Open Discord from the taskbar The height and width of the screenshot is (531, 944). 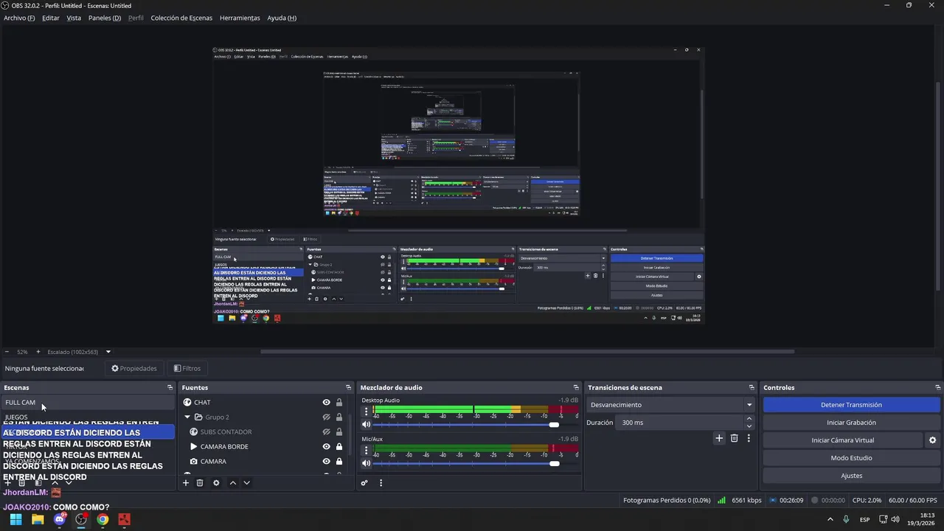click(x=60, y=519)
